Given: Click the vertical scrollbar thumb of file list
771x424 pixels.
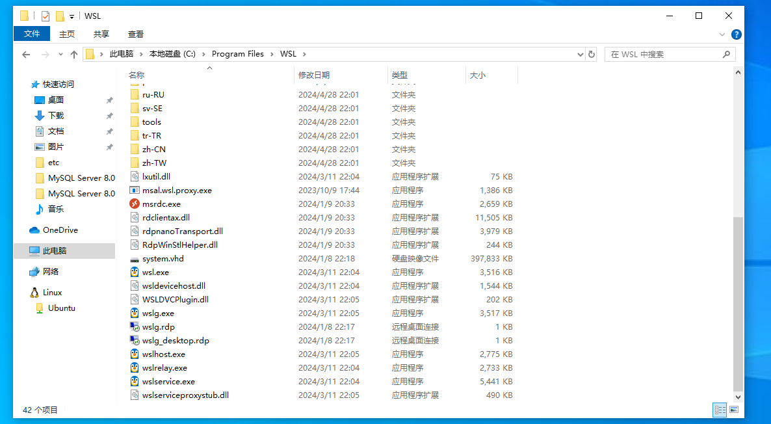Looking at the screenshot, I should [738, 304].
